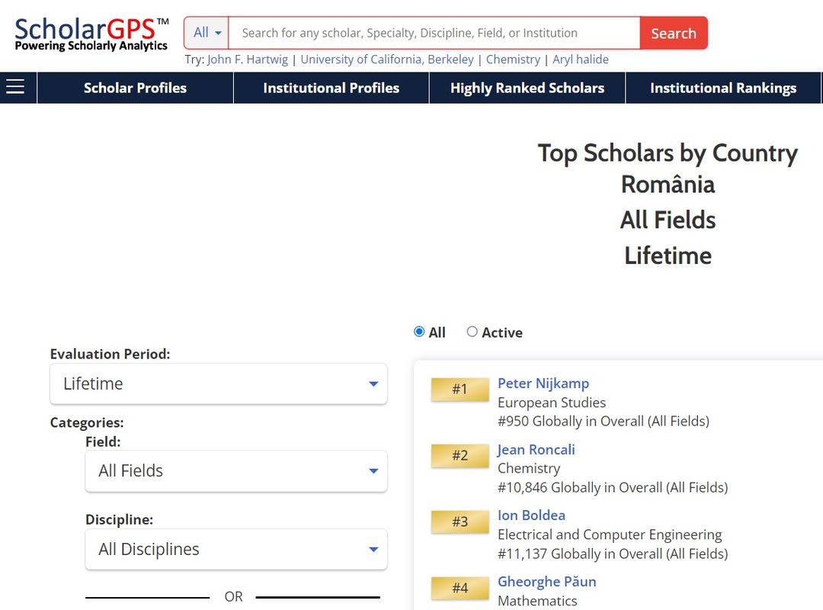Open Peter Nijkamp's scholar profile link
This screenshot has width=823, height=610.
point(543,383)
